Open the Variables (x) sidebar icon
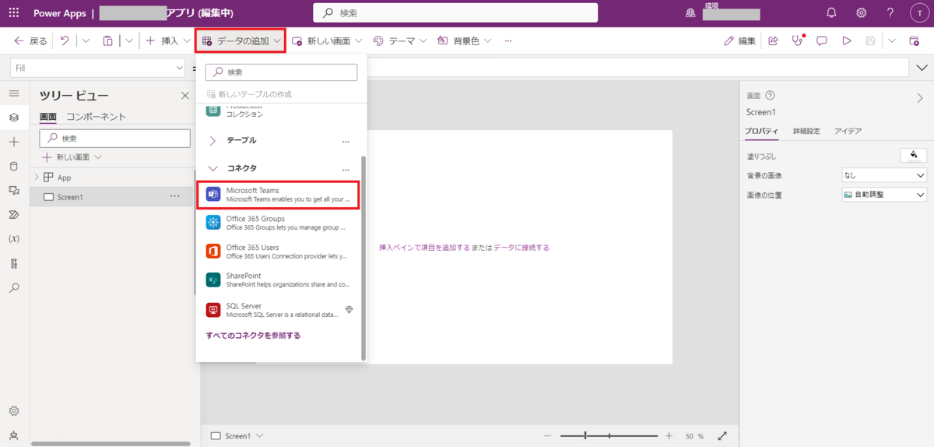The height and width of the screenshot is (447, 934). 13,238
